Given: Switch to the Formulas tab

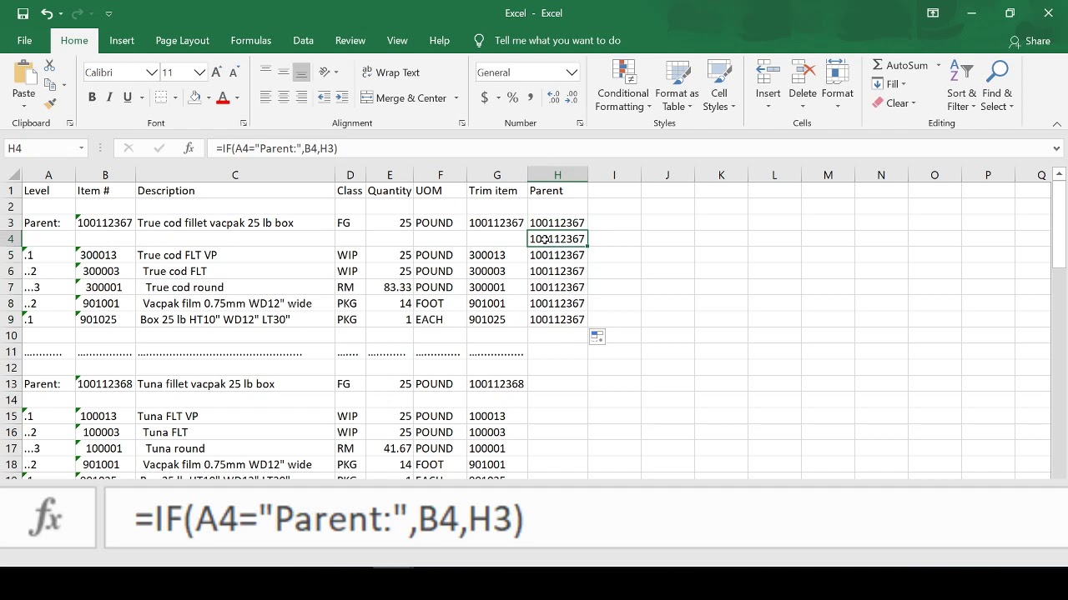Looking at the screenshot, I should [x=251, y=41].
